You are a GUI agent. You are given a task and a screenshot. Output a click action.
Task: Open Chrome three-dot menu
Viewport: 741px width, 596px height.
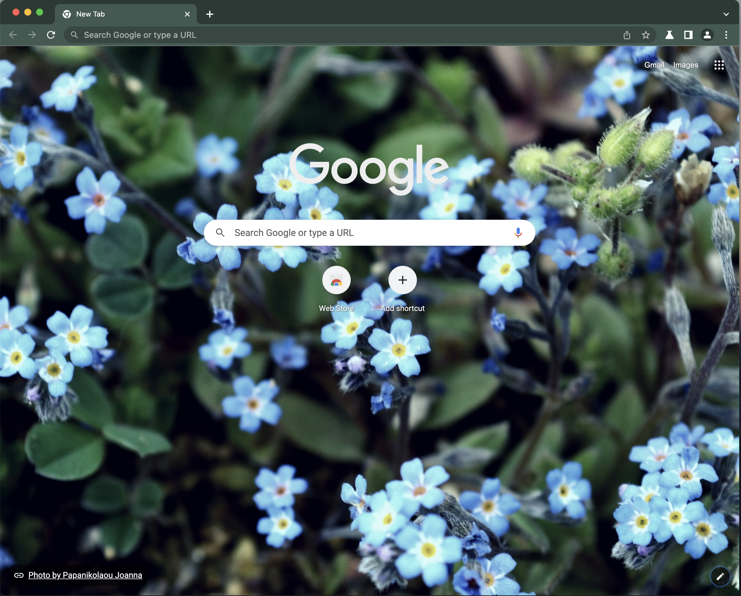726,35
